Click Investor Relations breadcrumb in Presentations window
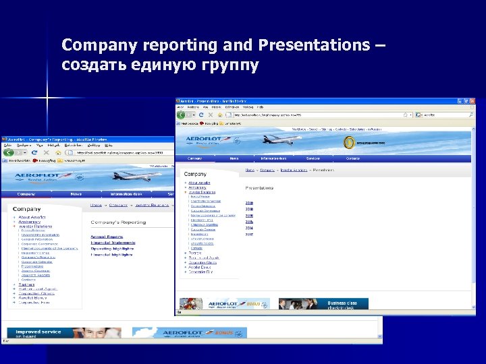Viewport: 486px width, 364px height. tap(294, 170)
